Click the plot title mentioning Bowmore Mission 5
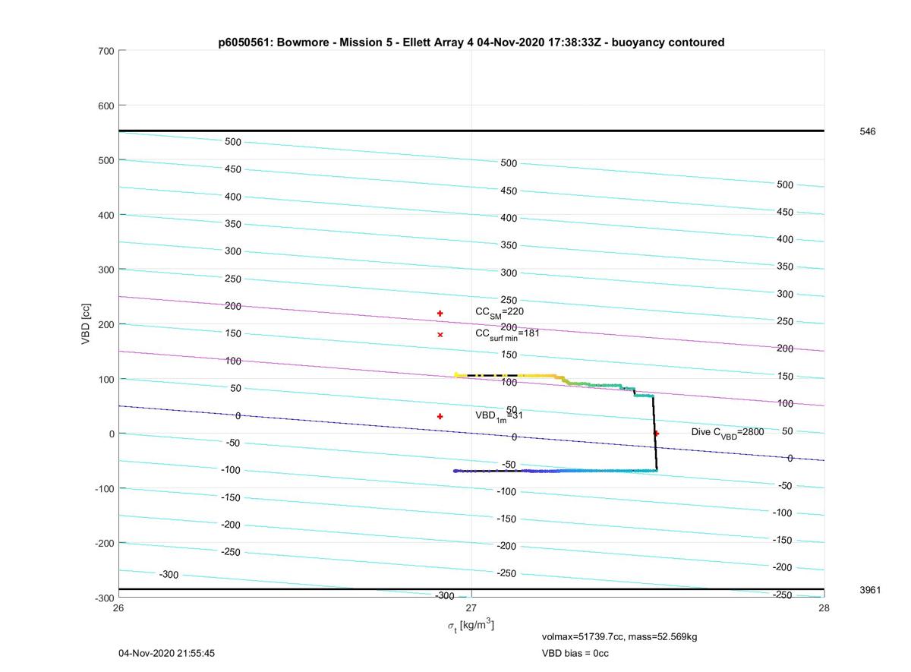Viewport: 911px width, 672px height. [471, 43]
